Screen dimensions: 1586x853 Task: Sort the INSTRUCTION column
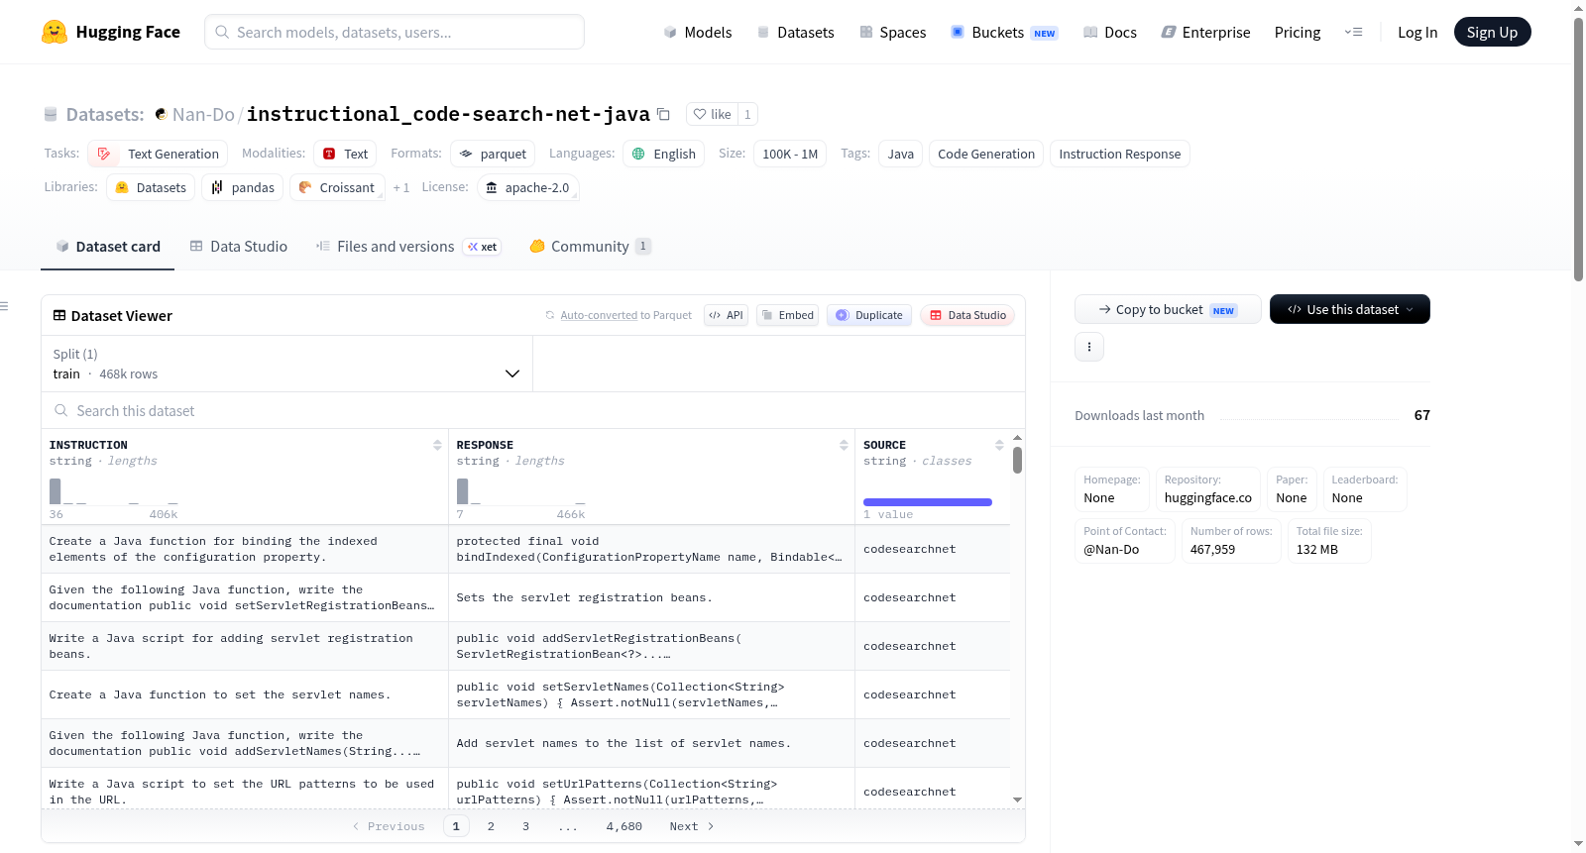pos(437,445)
